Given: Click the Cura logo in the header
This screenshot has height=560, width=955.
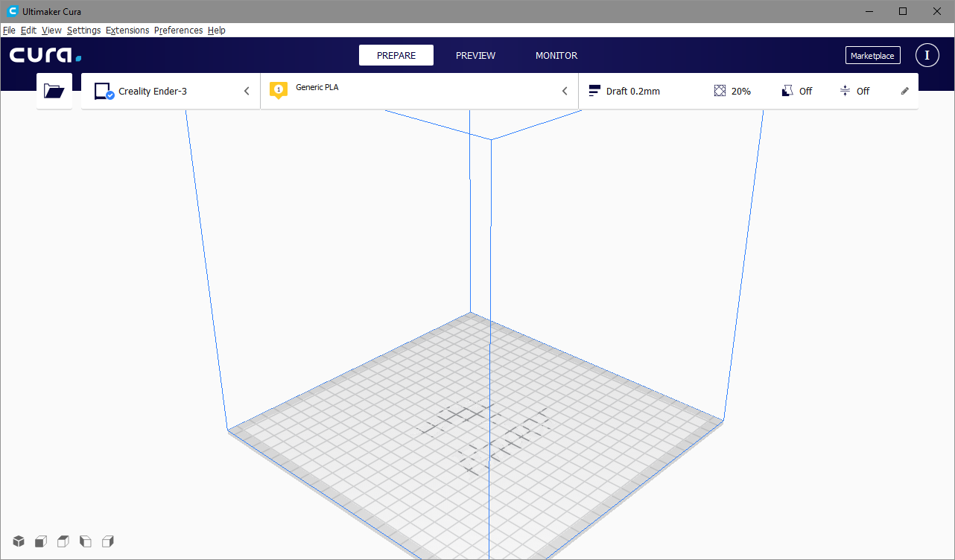Looking at the screenshot, I should 45,56.
